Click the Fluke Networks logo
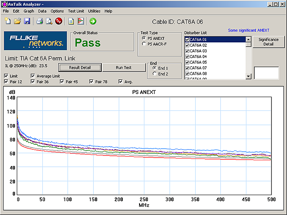Viewport: 287px width, 215px height. (35, 41)
